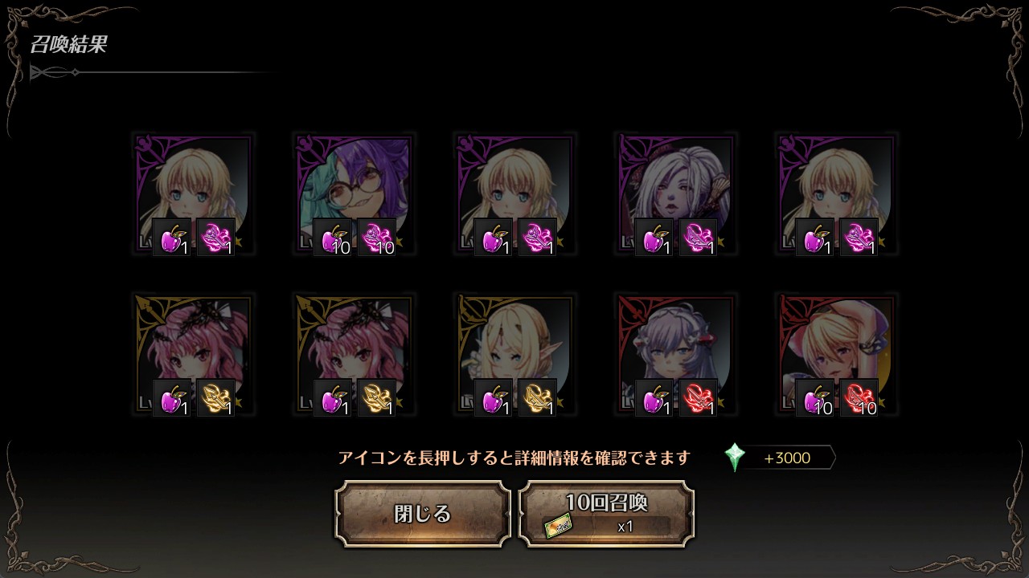1029x578 pixels.
Task: Select the first pink-haired gold-framed portrait
Action: tap(194, 355)
